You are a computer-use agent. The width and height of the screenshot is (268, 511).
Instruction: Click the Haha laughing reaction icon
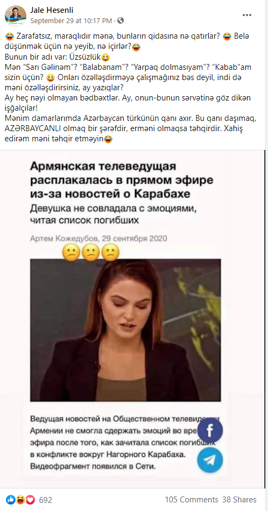[20, 500]
